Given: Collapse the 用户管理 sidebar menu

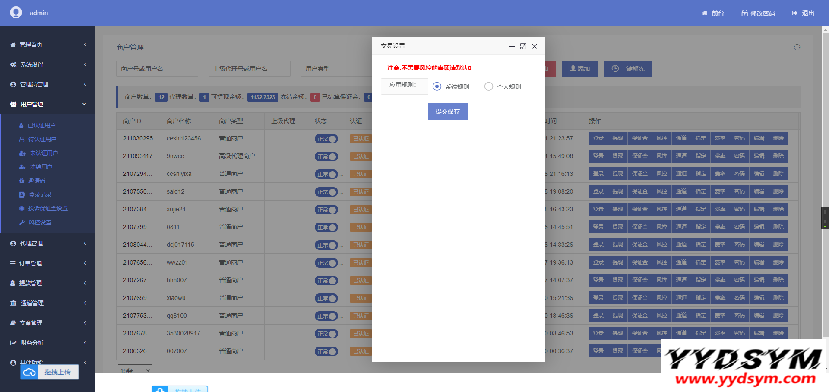Looking at the screenshot, I should coord(47,104).
